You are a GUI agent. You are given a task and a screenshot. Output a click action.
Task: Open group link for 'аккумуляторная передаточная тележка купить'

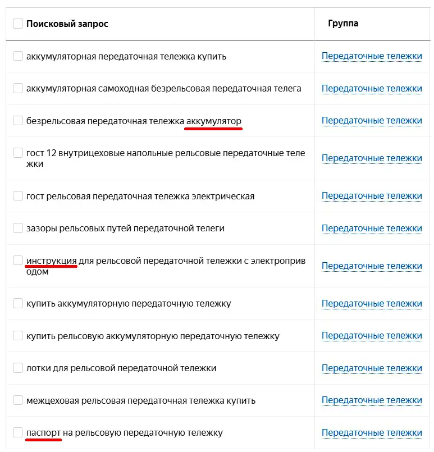(372, 56)
